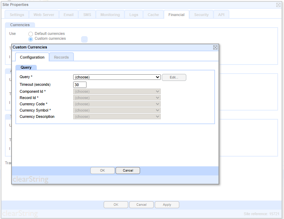Click OK in the Custom Currencies dialog

pyautogui.click(x=102, y=171)
